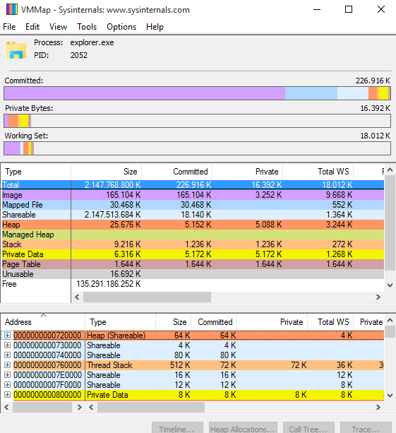Sort summary table by Committed column header
Viewport: 396px width, 433px height.
(177, 172)
